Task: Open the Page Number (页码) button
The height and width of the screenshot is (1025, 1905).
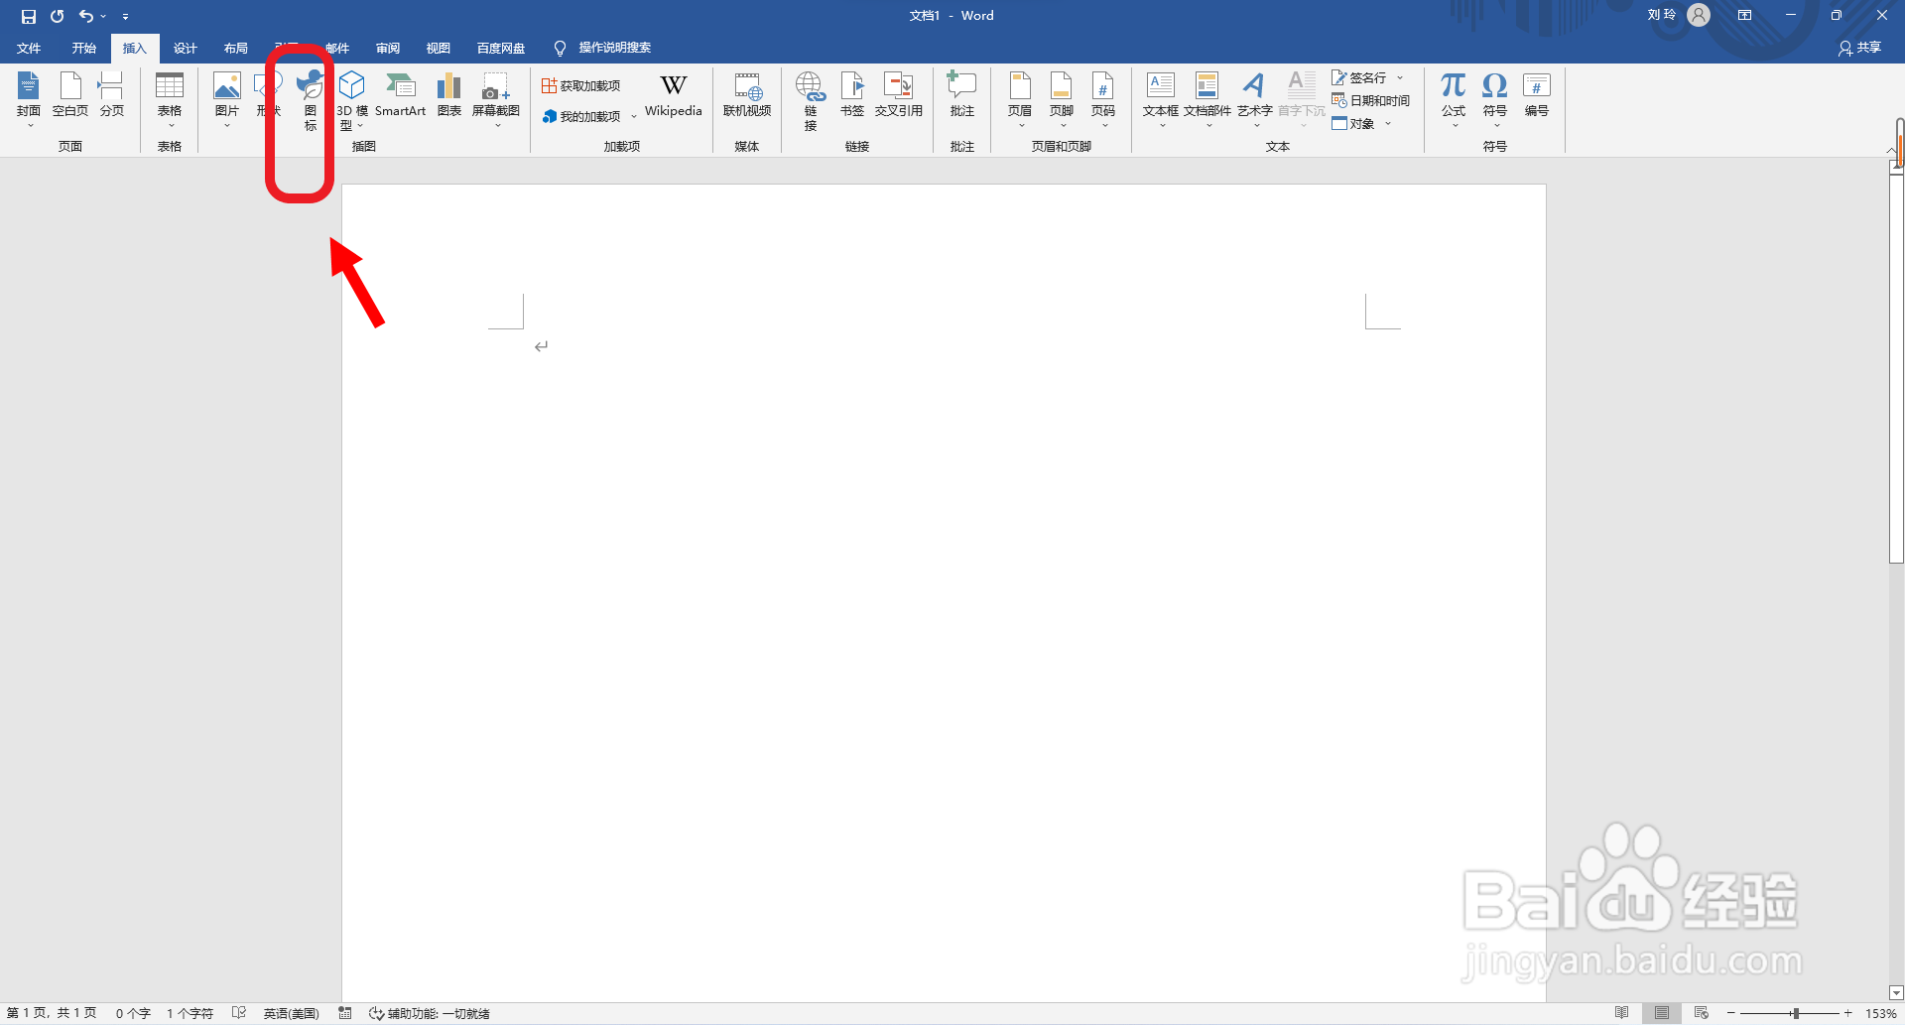Action: 1103,97
